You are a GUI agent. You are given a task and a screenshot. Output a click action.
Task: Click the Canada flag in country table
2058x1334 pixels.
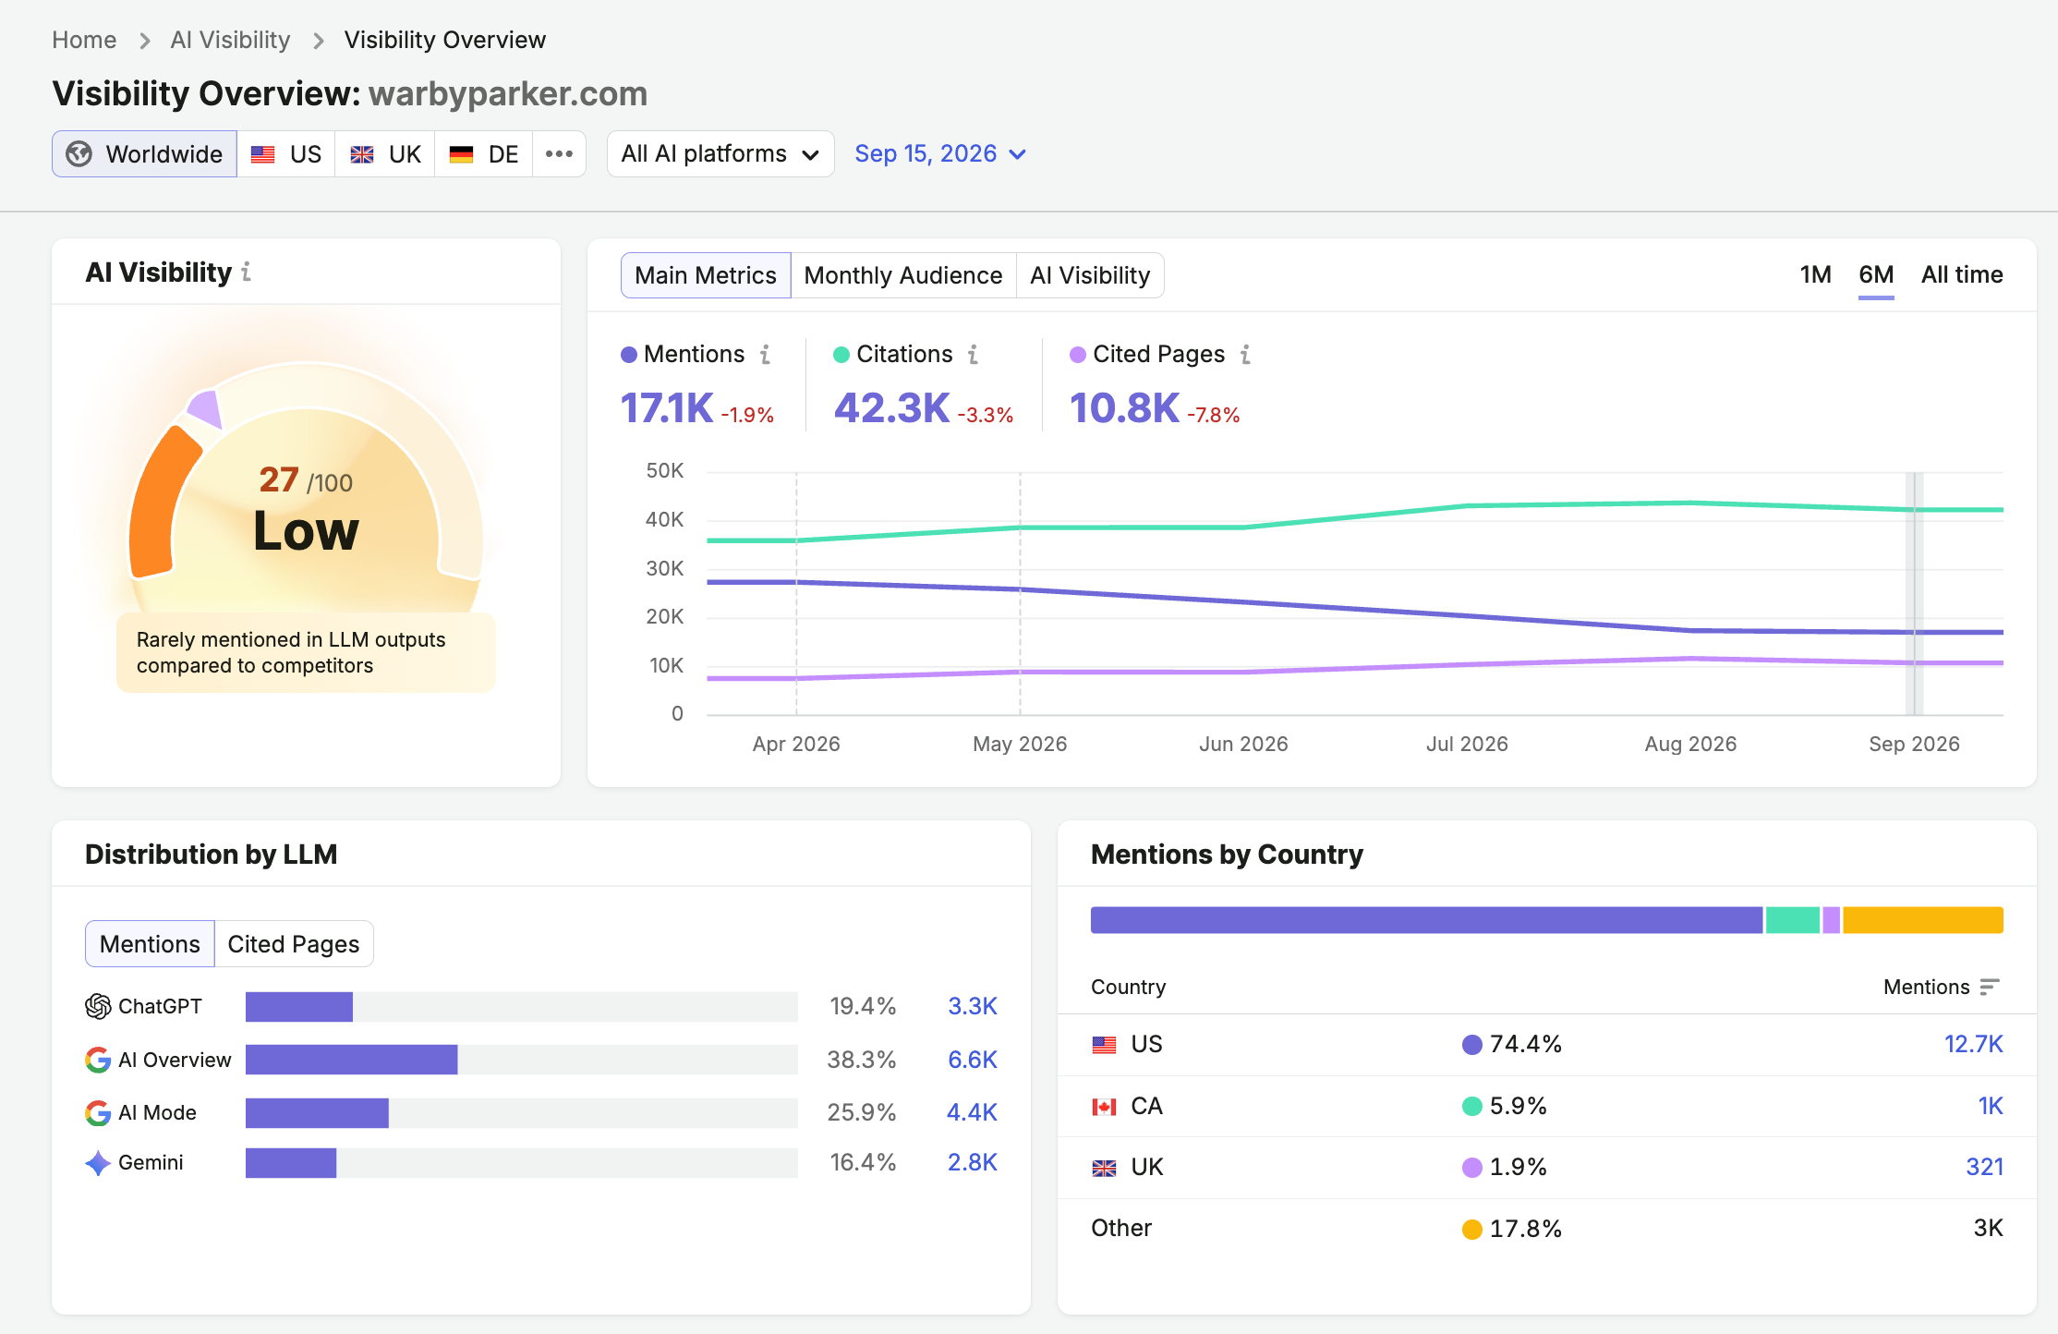point(1105,1107)
